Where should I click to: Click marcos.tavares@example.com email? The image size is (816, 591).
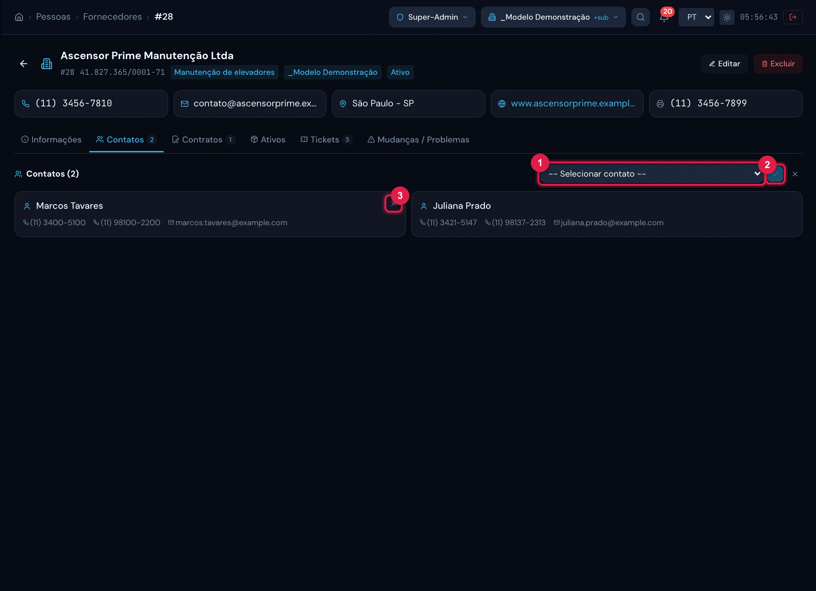(x=231, y=223)
